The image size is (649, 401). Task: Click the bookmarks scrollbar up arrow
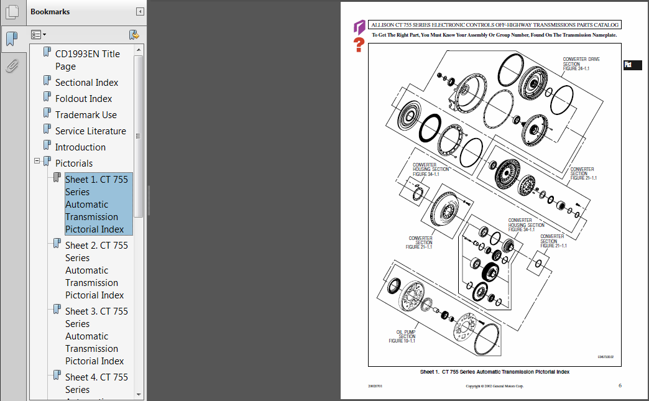tap(139, 50)
